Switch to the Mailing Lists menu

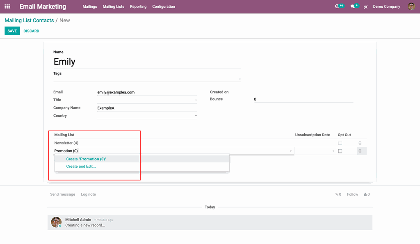pos(113,7)
